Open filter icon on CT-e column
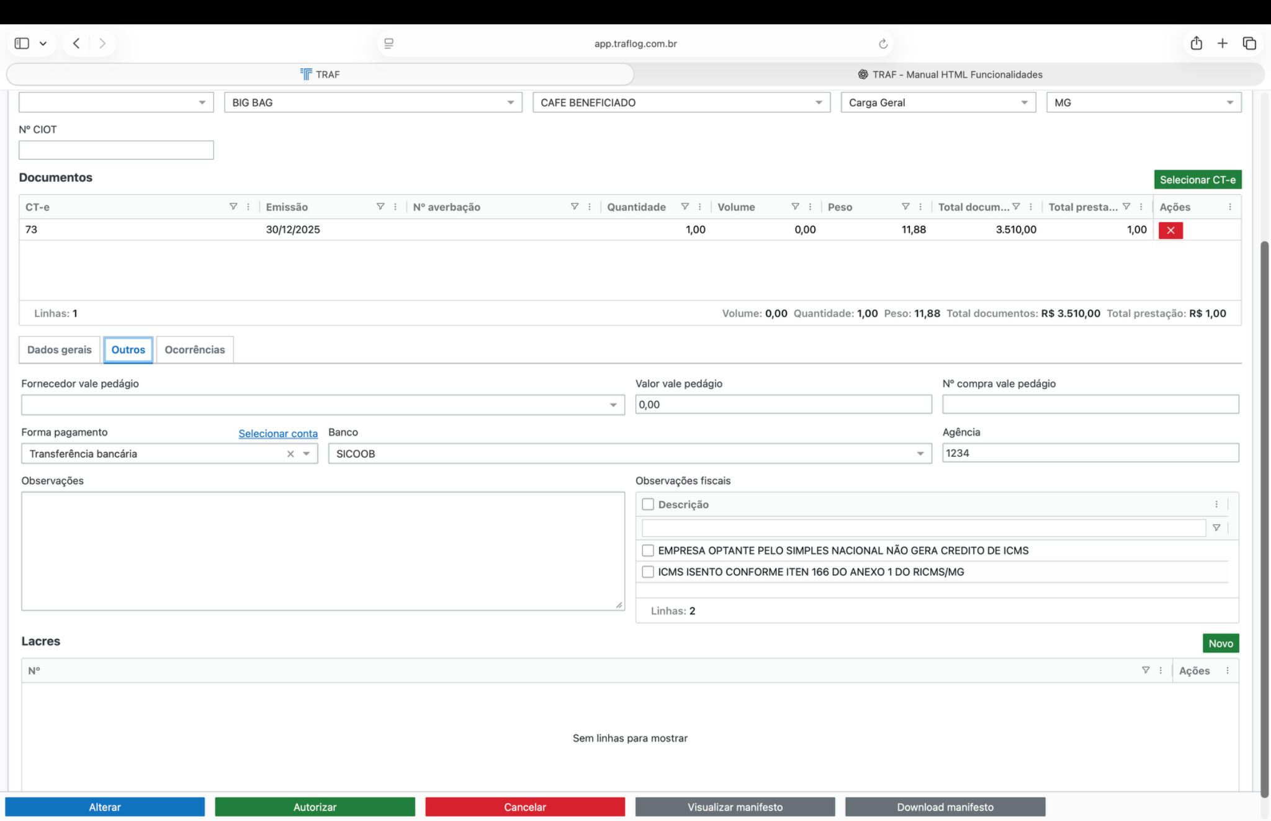 coord(233,207)
